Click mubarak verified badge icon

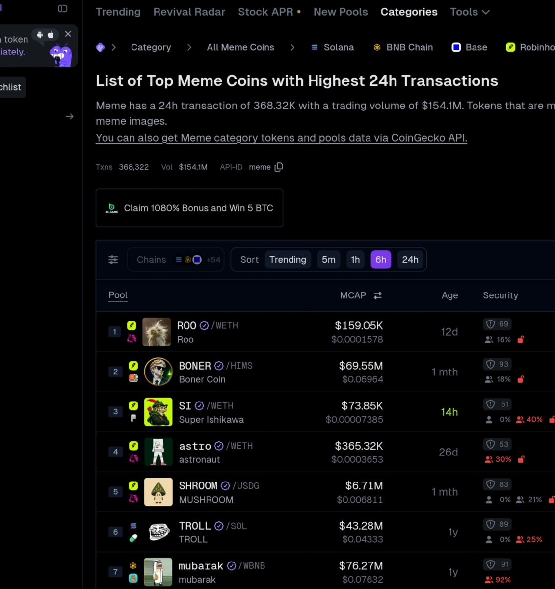pos(232,566)
